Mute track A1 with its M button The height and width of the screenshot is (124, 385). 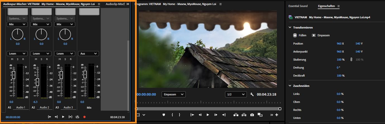coord(12,59)
